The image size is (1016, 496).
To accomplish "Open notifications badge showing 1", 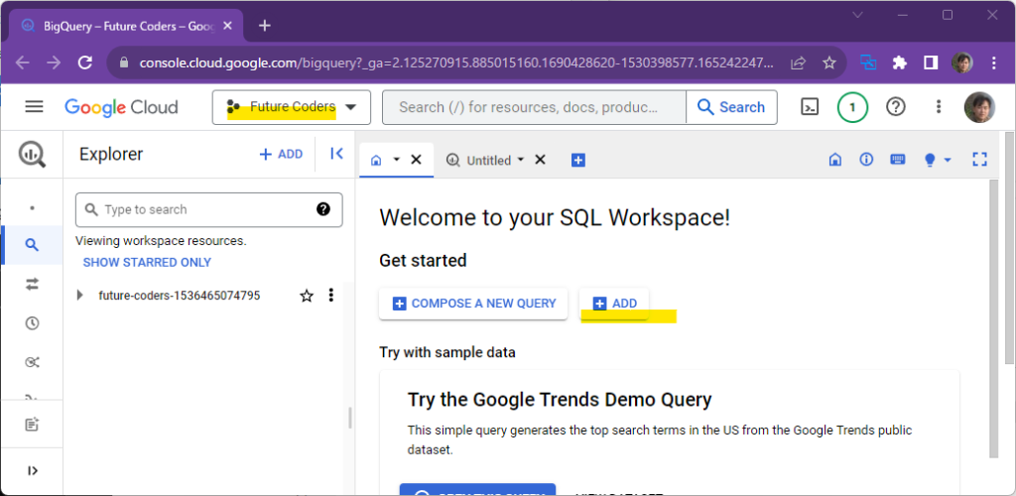I will click(852, 107).
